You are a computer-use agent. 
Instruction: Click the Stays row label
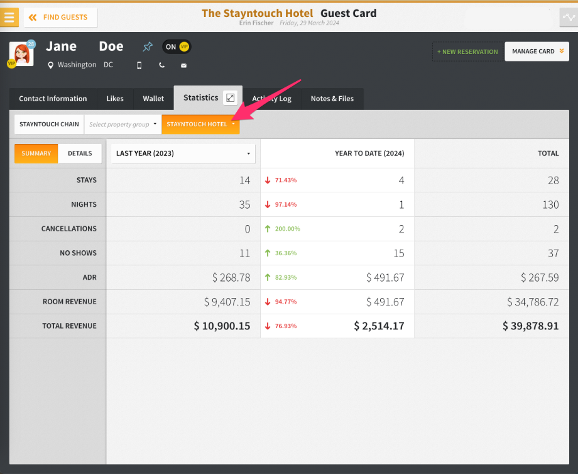tap(87, 180)
